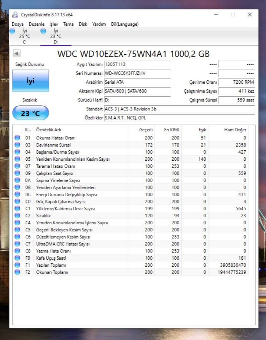
Task: Click status orb for Çalışılan Saat Sayısı
Action: pyautogui.click(x=17, y=173)
